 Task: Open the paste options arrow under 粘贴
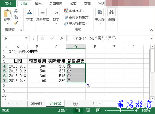coord(8,24)
